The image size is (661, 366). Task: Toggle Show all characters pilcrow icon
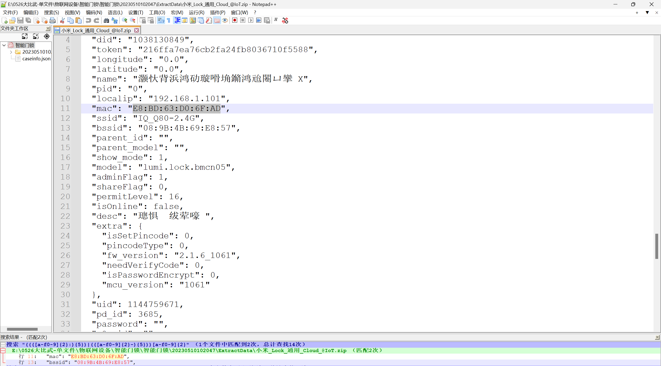[x=169, y=20]
